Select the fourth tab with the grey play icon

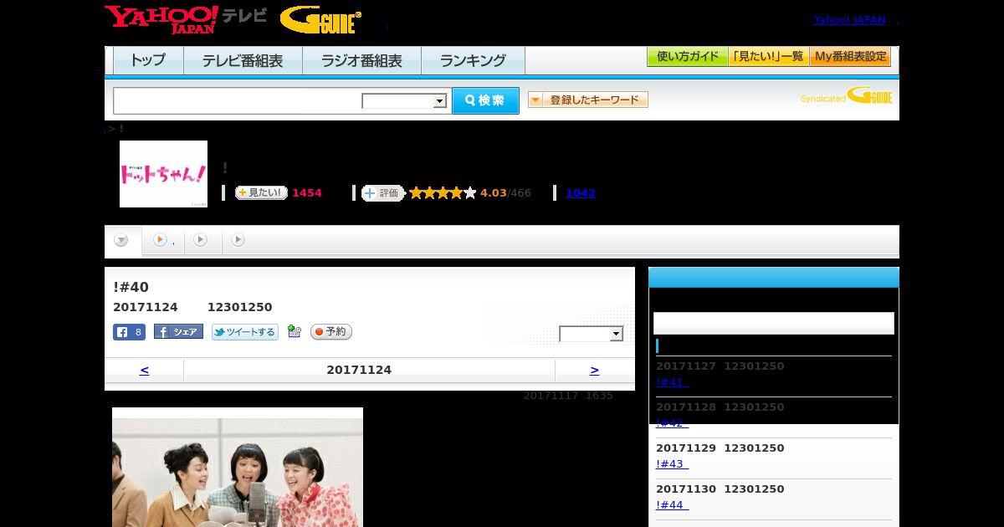(x=238, y=241)
